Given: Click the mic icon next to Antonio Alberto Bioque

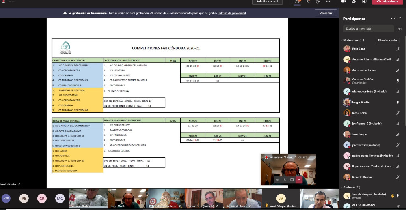Looking at the screenshot, I should point(398,60).
